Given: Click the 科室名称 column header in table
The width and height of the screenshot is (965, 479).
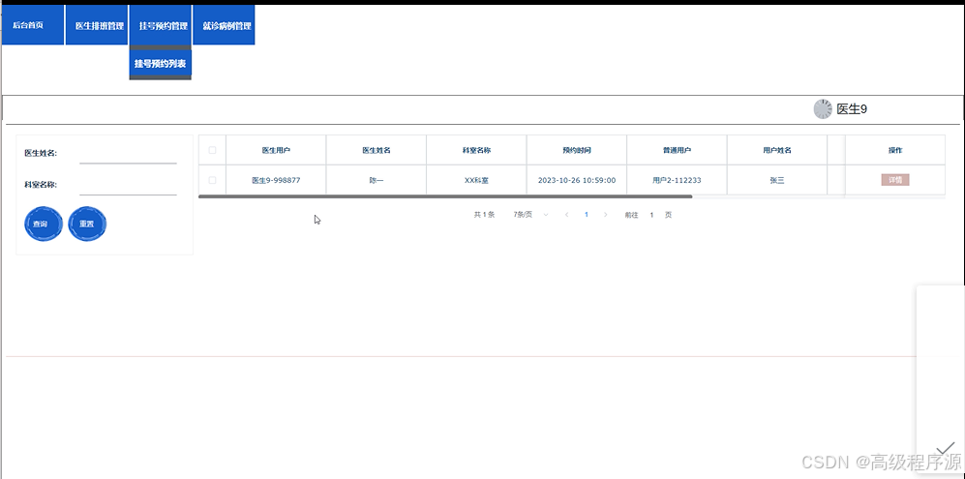Looking at the screenshot, I should click(476, 150).
